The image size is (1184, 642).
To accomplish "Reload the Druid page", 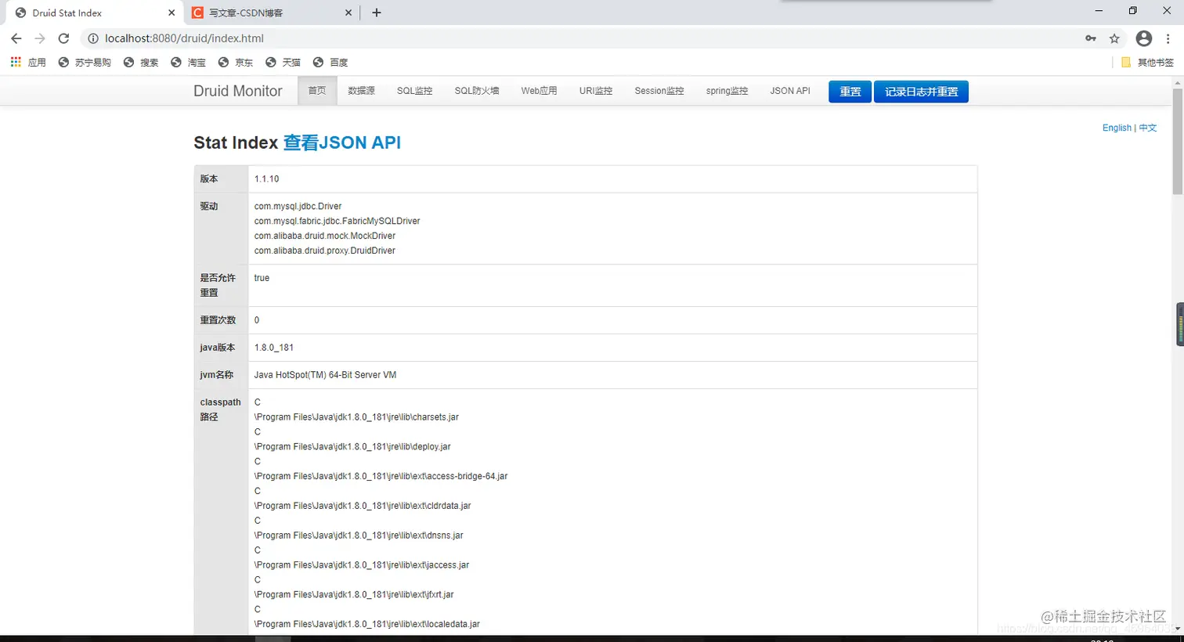I will (x=64, y=38).
